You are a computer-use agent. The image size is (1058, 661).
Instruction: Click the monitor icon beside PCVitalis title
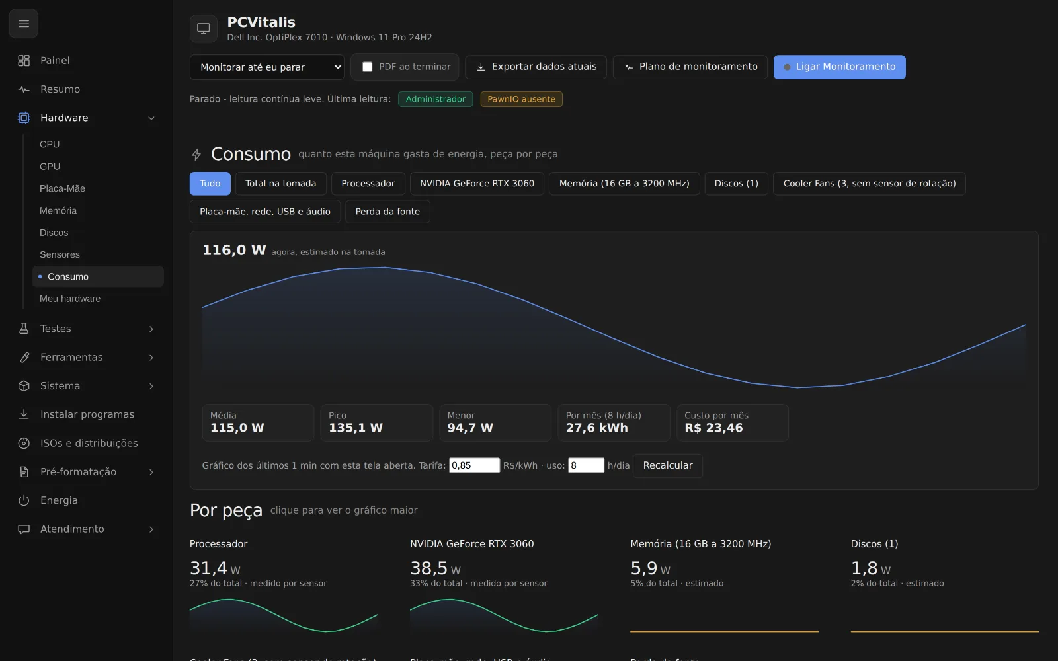click(204, 28)
